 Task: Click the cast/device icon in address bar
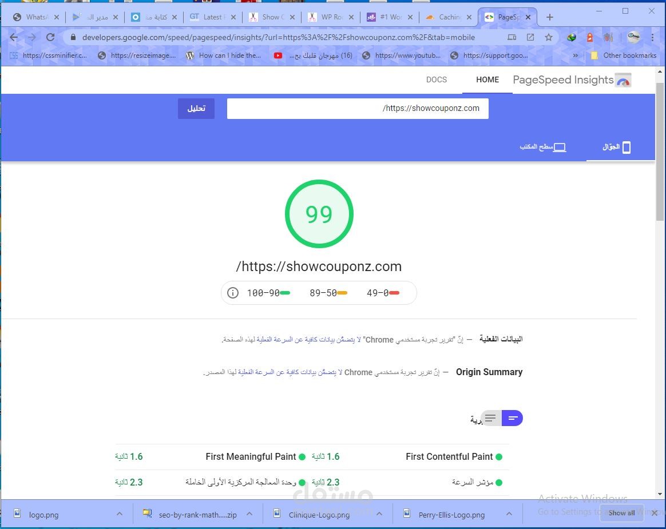[512, 37]
